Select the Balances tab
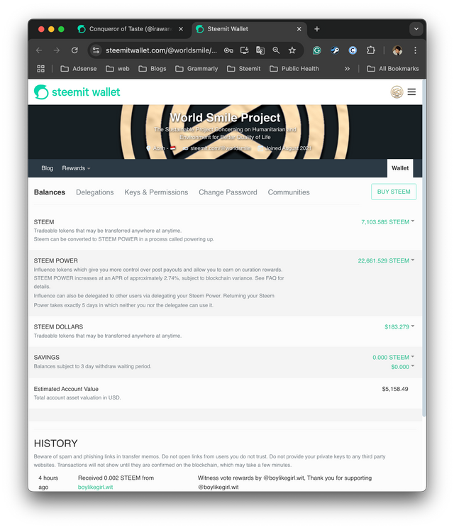Image resolution: width=454 pixels, height=528 pixels. [50, 192]
